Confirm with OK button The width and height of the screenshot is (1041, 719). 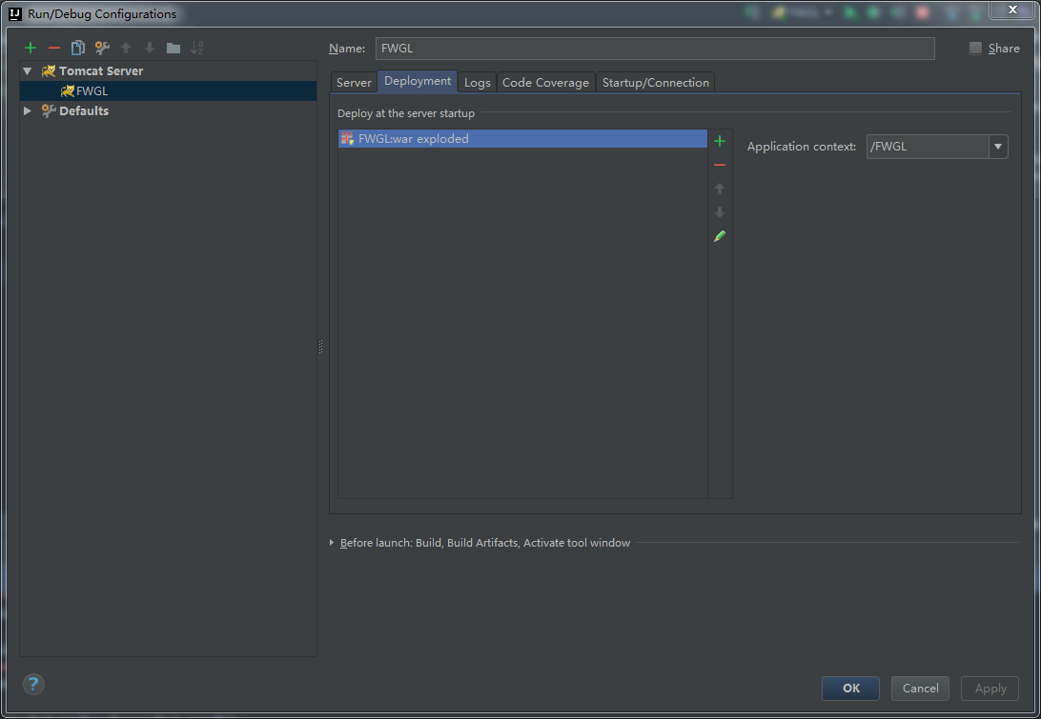[850, 689]
